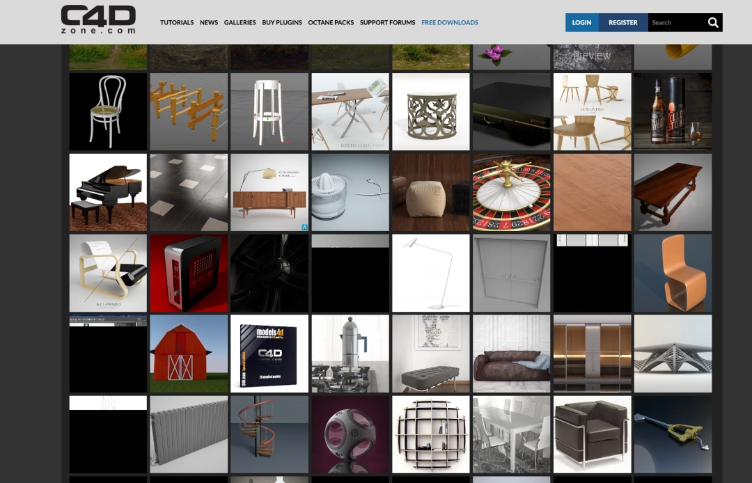
Task: Open the tufted daybed bench thumbnail
Action: [x=431, y=354]
